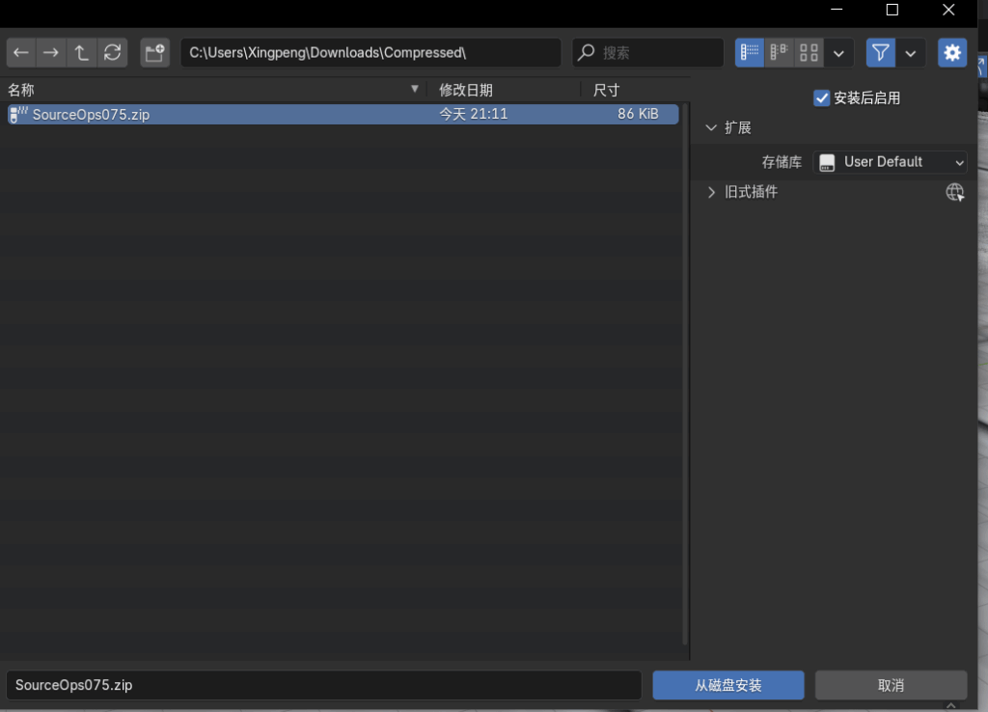The width and height of the screenshot is (988, 712).
Task: Go forward to next folder
Action: [x=51, y=52]
